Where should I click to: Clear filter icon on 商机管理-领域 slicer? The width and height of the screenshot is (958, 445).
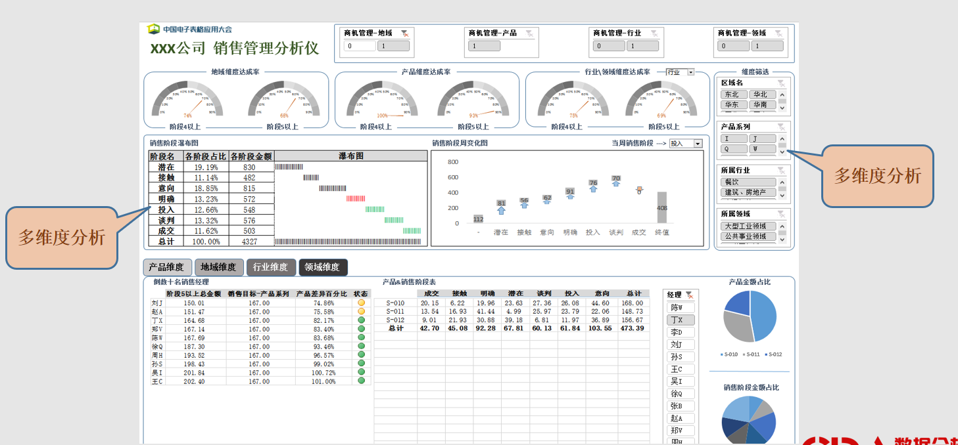(778, 33)
